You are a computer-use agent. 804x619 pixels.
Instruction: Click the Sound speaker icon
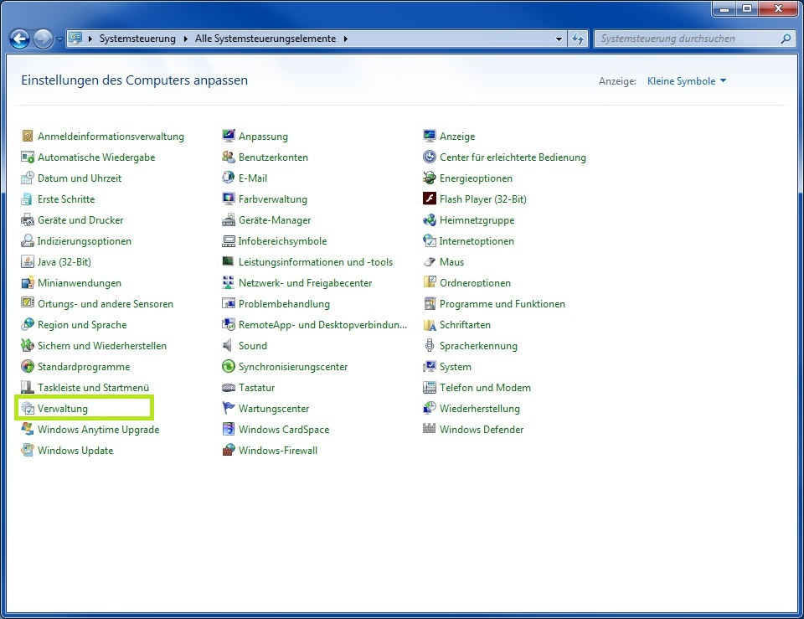pos(228,346)
